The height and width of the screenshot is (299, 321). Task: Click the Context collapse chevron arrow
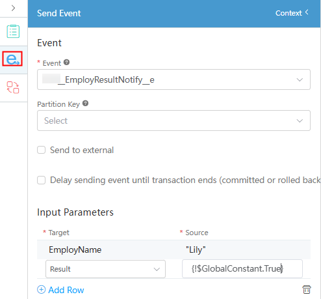tap(307, 12)
